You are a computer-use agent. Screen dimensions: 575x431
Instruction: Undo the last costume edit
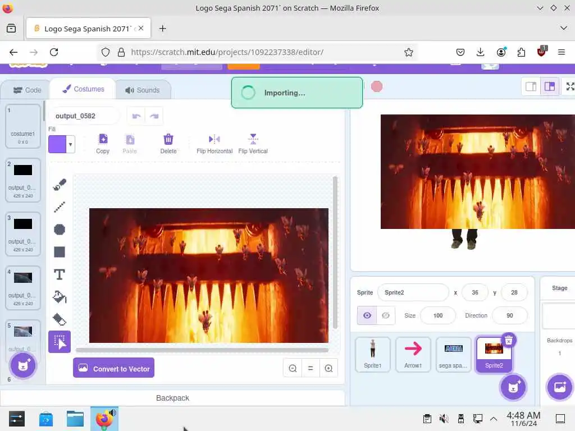[136, 116]
